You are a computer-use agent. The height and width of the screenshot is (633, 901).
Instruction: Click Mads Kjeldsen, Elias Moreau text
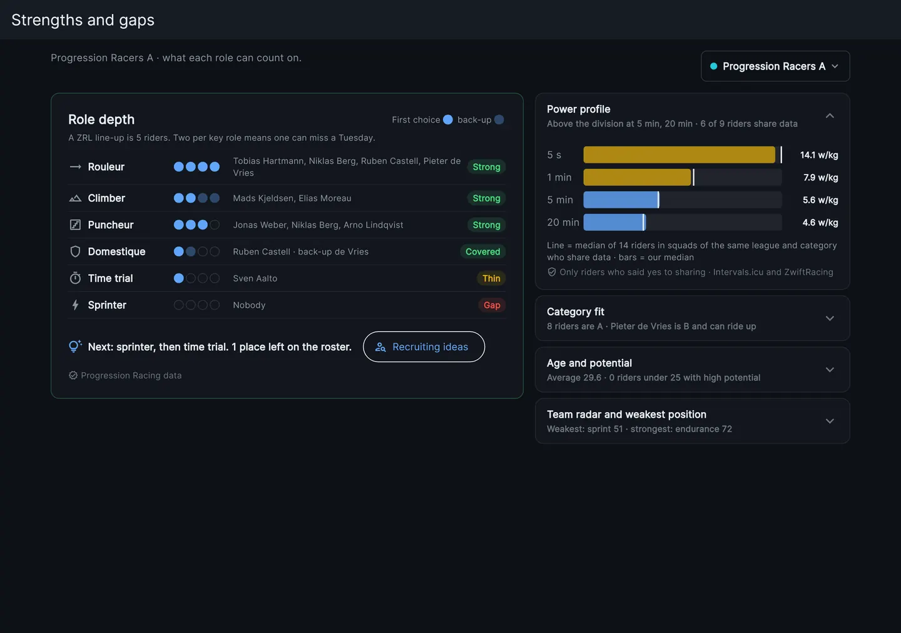pyautogui.click(x=292, y=198)
